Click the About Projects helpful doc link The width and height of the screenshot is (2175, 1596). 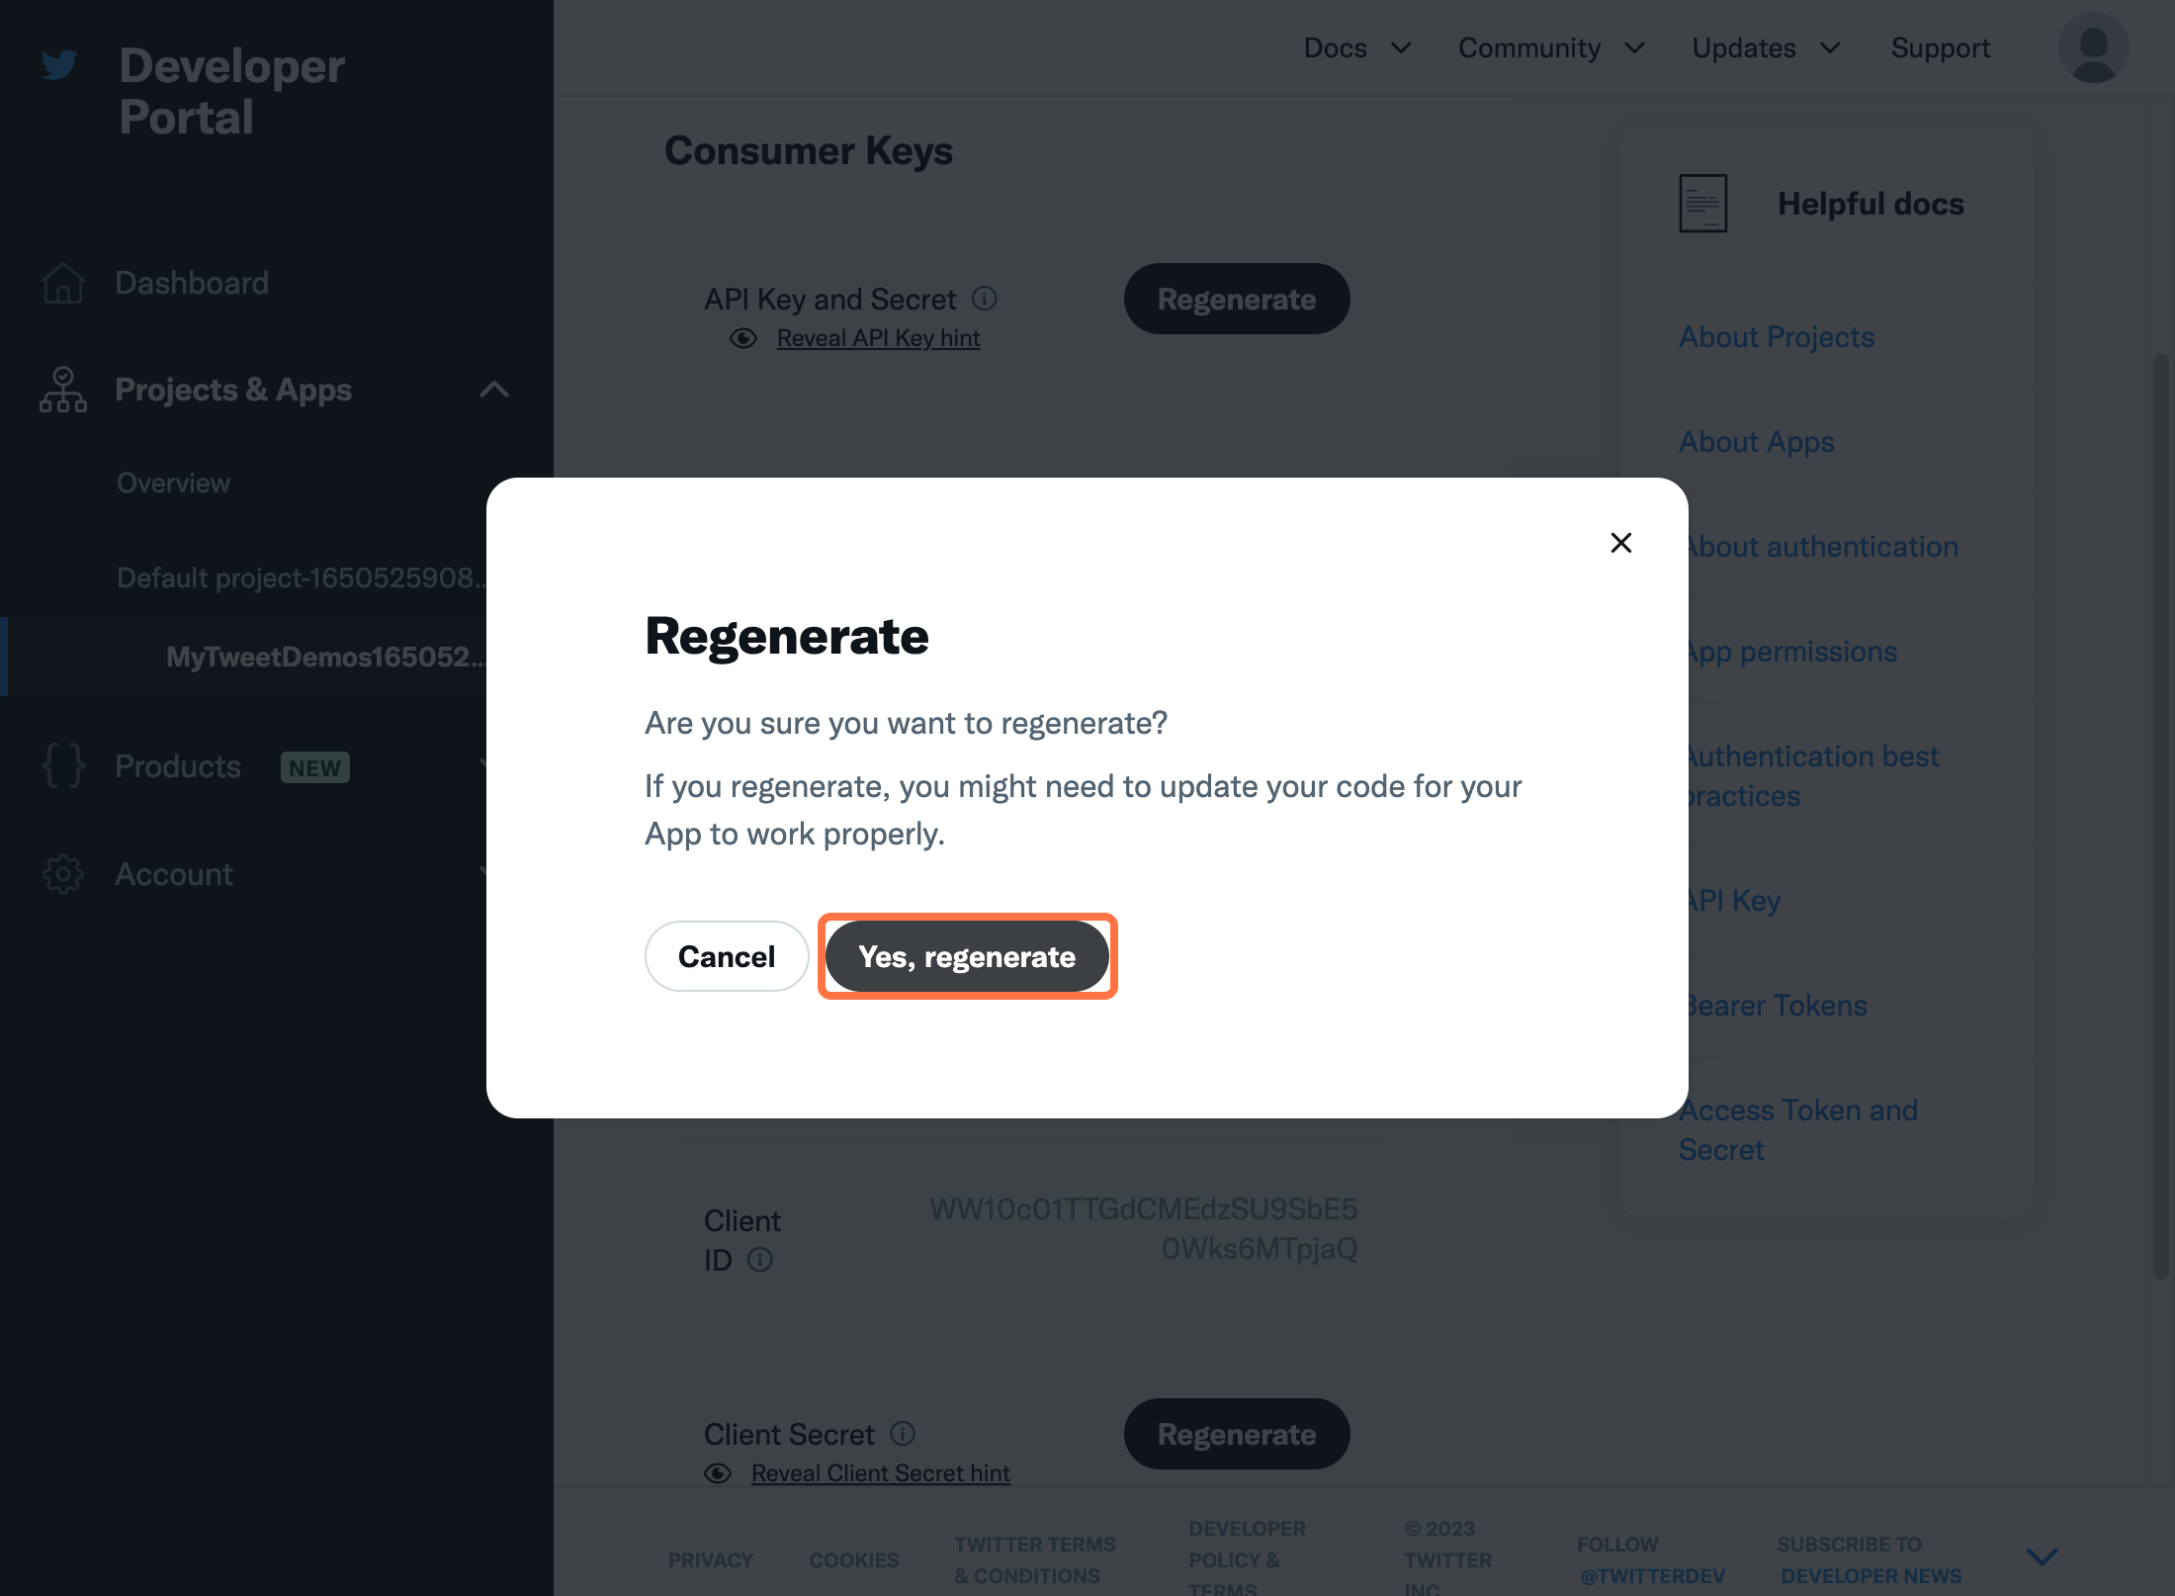[1779, 334]
